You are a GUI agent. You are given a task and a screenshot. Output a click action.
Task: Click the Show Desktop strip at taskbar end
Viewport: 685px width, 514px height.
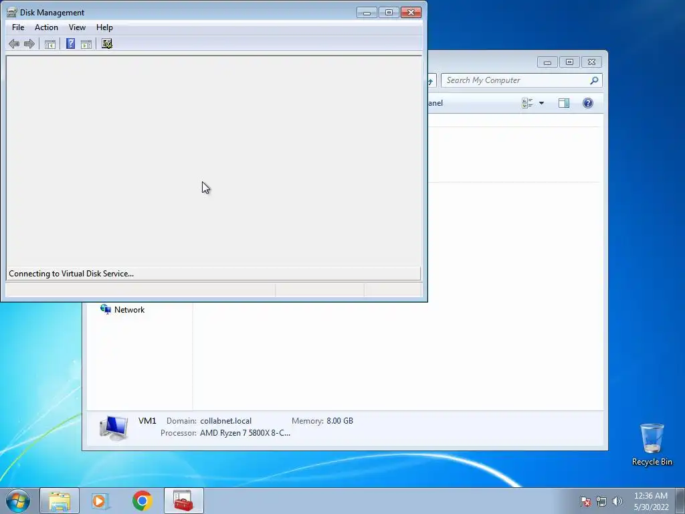pos(680,501)
